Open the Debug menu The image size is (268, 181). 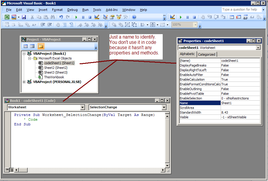tap(72, 10)
